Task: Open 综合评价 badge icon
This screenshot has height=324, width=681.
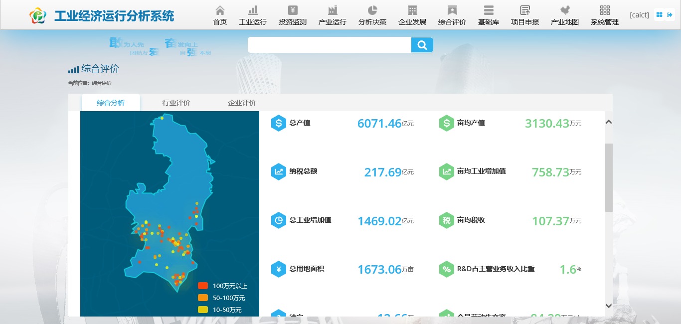Action: pos(452,10)
